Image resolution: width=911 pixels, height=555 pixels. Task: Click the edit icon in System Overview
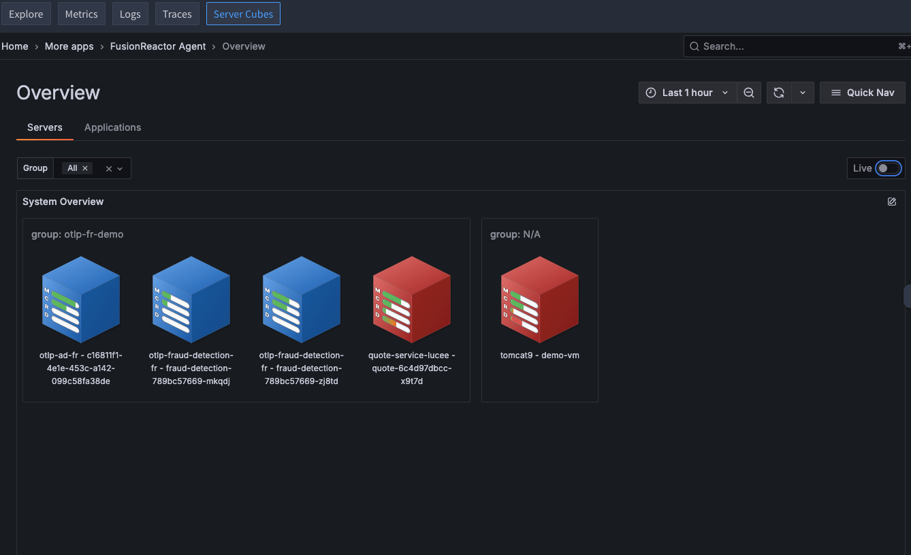[x=891, y=202]
